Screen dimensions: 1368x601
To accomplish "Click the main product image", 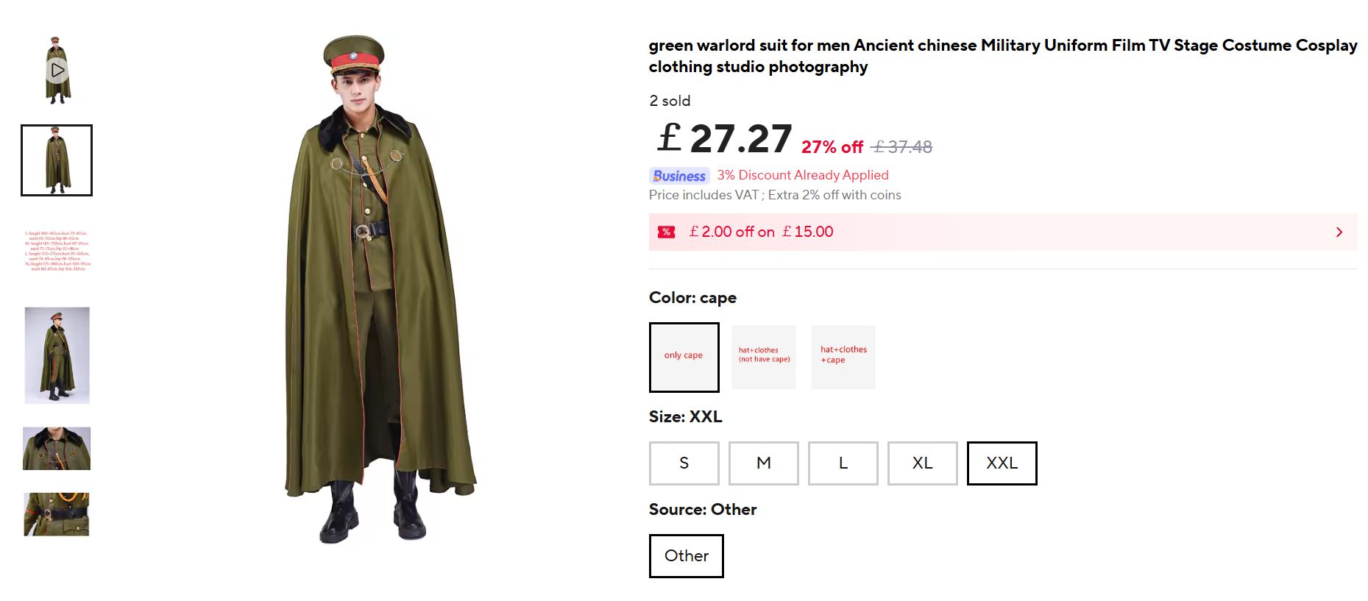I will 379,294.
